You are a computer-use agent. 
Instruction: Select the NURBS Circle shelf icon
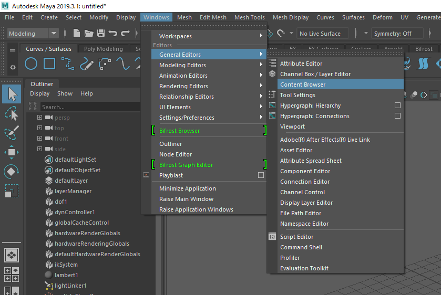pos(31,64)
